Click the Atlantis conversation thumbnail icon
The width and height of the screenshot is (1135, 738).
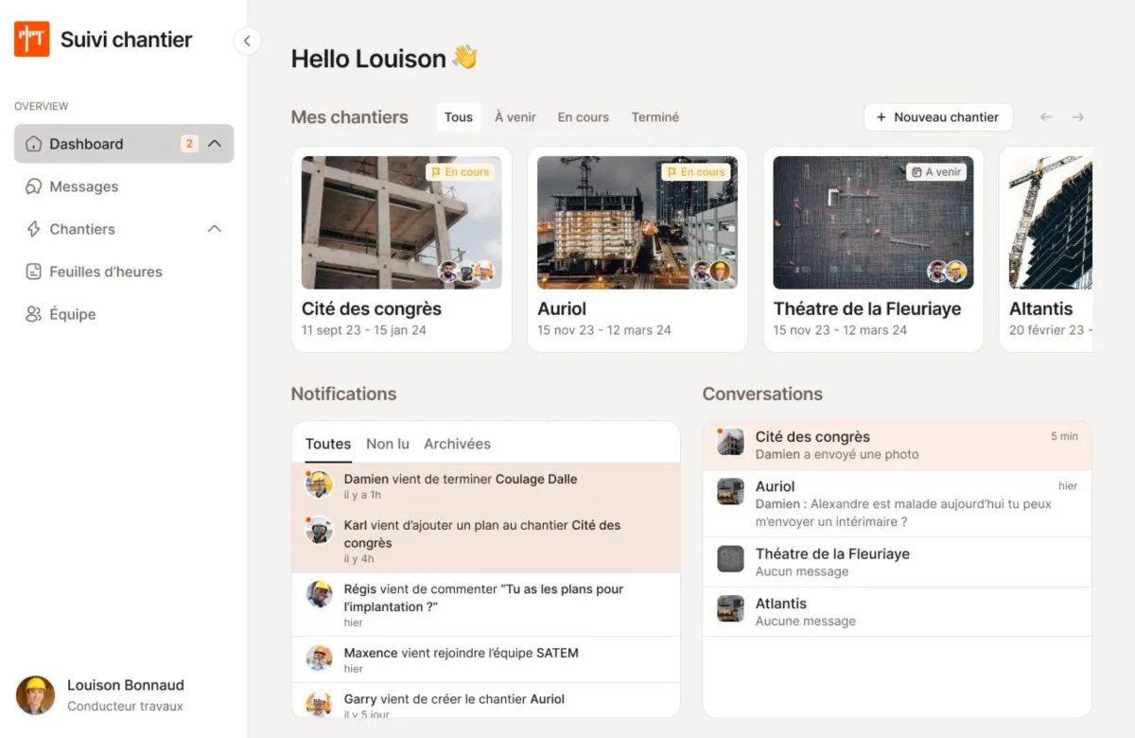coord(730,608)
